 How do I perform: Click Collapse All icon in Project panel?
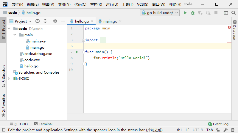tap(45, 21)
